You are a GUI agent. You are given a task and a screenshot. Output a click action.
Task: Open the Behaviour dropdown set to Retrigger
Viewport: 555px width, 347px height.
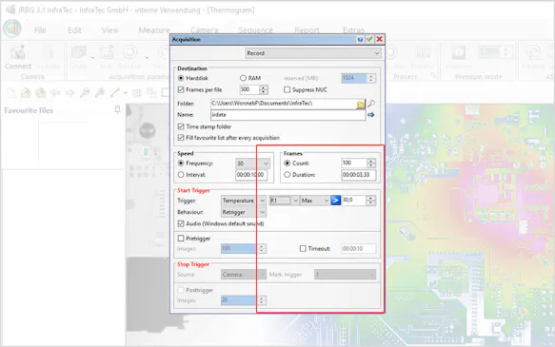click(244, 212)
